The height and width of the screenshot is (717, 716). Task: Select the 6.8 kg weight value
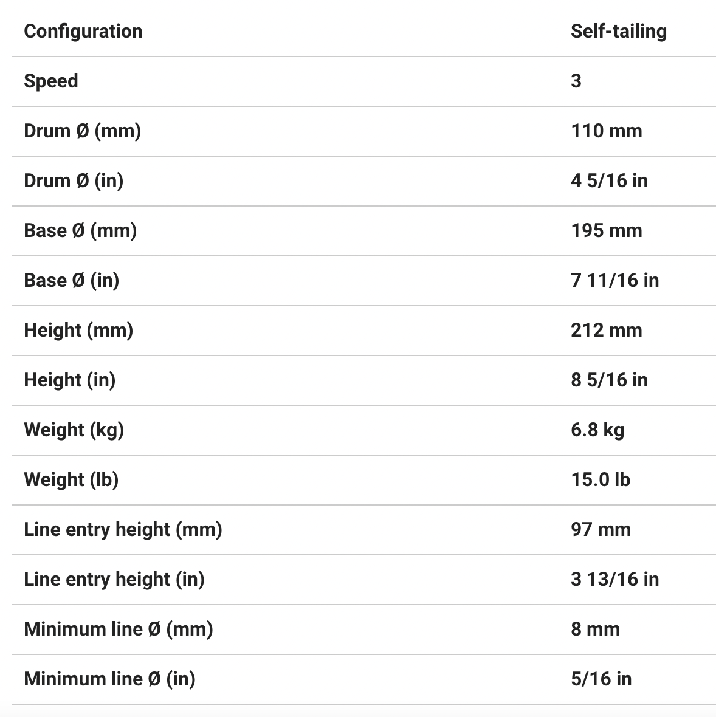coord(597,430)
